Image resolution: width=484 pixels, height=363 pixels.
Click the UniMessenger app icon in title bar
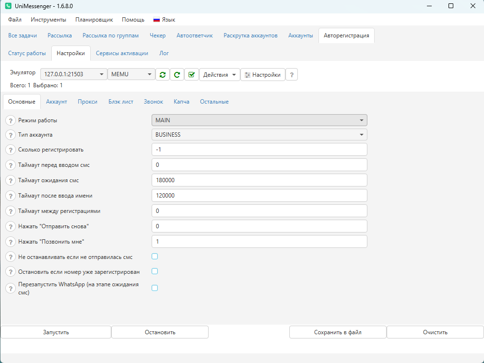tap(8, 6)
